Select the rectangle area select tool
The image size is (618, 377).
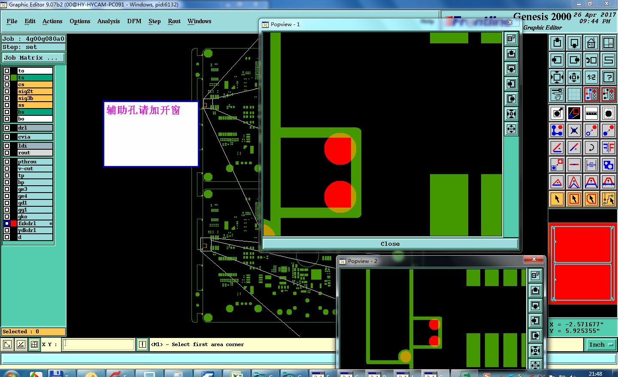tap(574, 199)
